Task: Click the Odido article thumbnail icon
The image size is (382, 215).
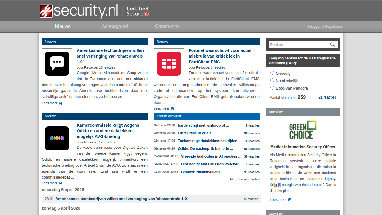Action: [x=57, y=138]
